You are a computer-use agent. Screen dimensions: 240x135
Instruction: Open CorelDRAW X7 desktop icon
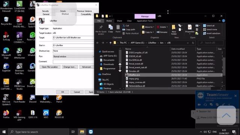click(19, 6)
